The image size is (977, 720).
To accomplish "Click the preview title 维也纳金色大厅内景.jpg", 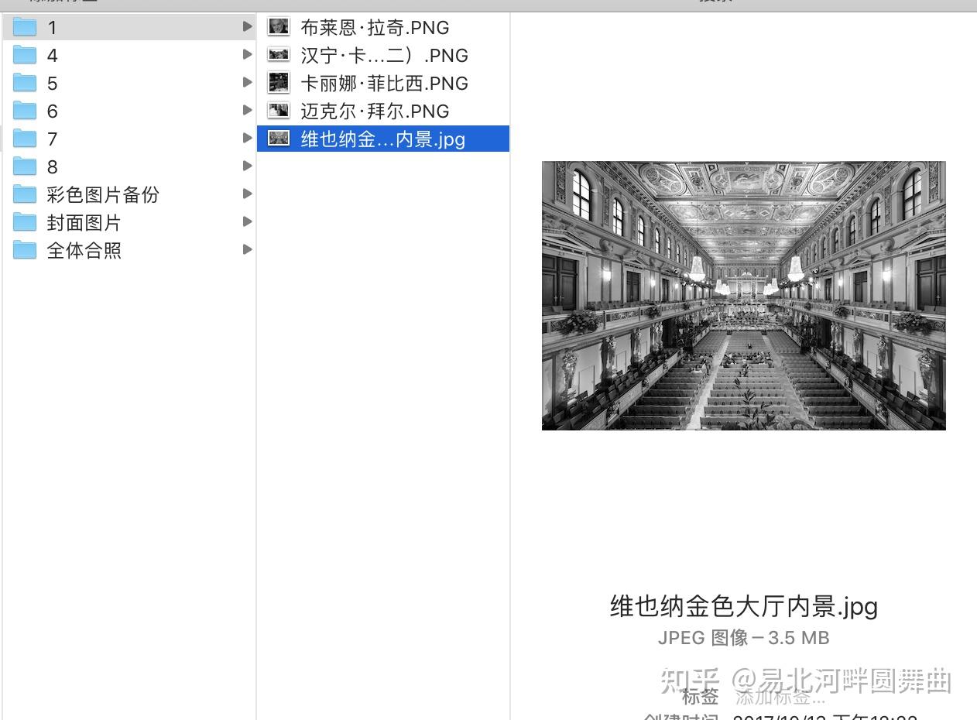I will click(744, 606).
